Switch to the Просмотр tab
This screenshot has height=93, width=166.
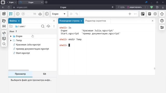20,74
